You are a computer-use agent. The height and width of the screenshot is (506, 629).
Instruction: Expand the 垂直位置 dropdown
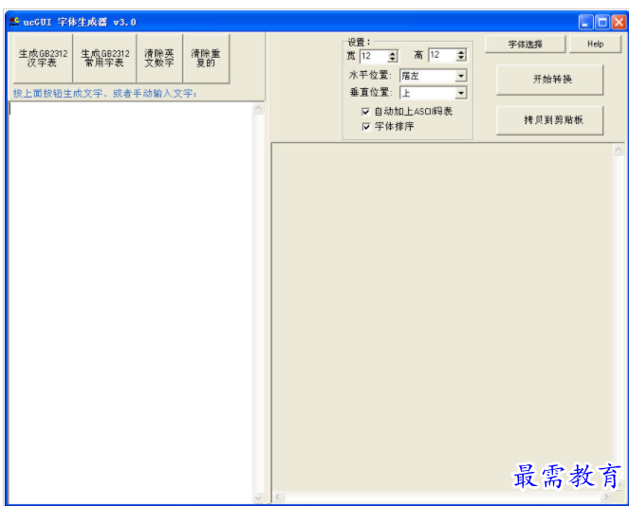(x=461, y=94)
